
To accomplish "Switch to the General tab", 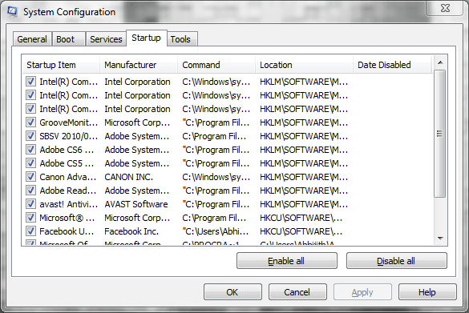I will tap(32, 39).
